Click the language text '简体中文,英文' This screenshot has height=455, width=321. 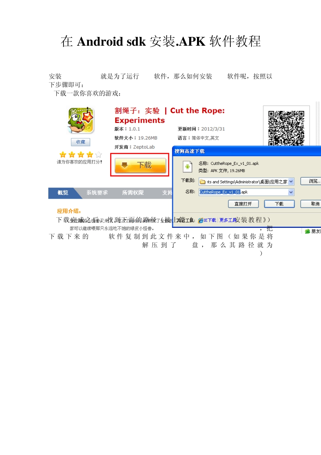pos(205,138)
